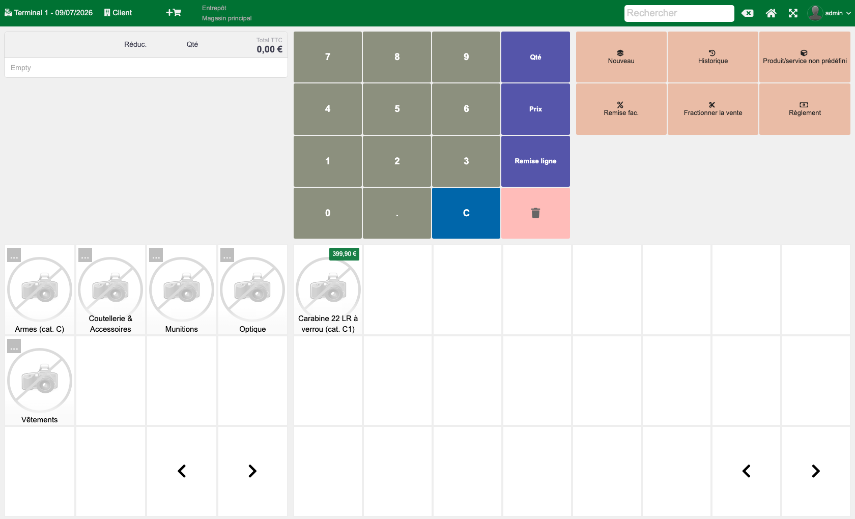Screen dimensions: 855x519
Task: Click Fractionner la vente button
Action: click(x=712, y=109)
